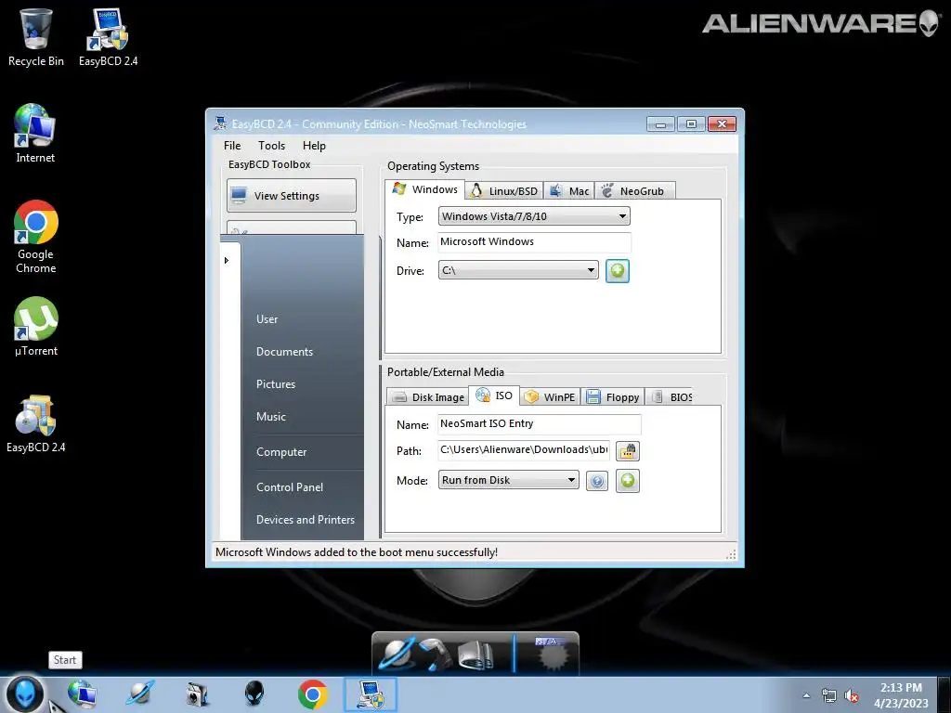This screenshot has width=951, height=713.
Task: Click the N/A gear gadget in dock
Action: point(551,655)
